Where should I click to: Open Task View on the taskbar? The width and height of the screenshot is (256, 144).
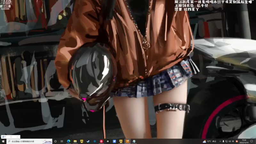[62, 141]
